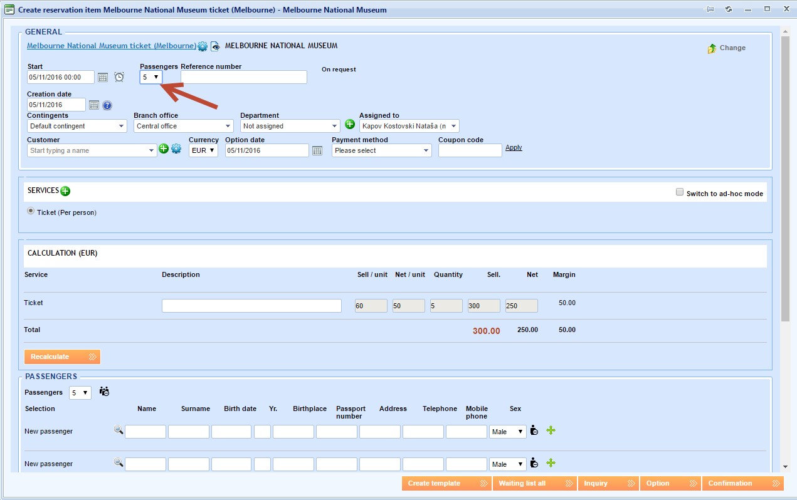Image resolution: width=797 pixels, height=500 pixels.
Task: Click Waiting list all button
Action: click(535, 483)
